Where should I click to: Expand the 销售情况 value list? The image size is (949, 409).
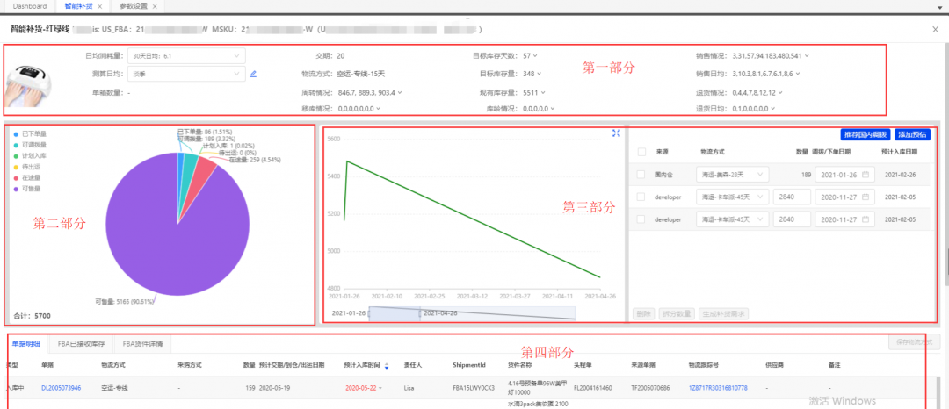806,56
